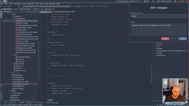189x106 pixels.
Task: Click the locate-in-project target icon
Action: tap(27, 12)
